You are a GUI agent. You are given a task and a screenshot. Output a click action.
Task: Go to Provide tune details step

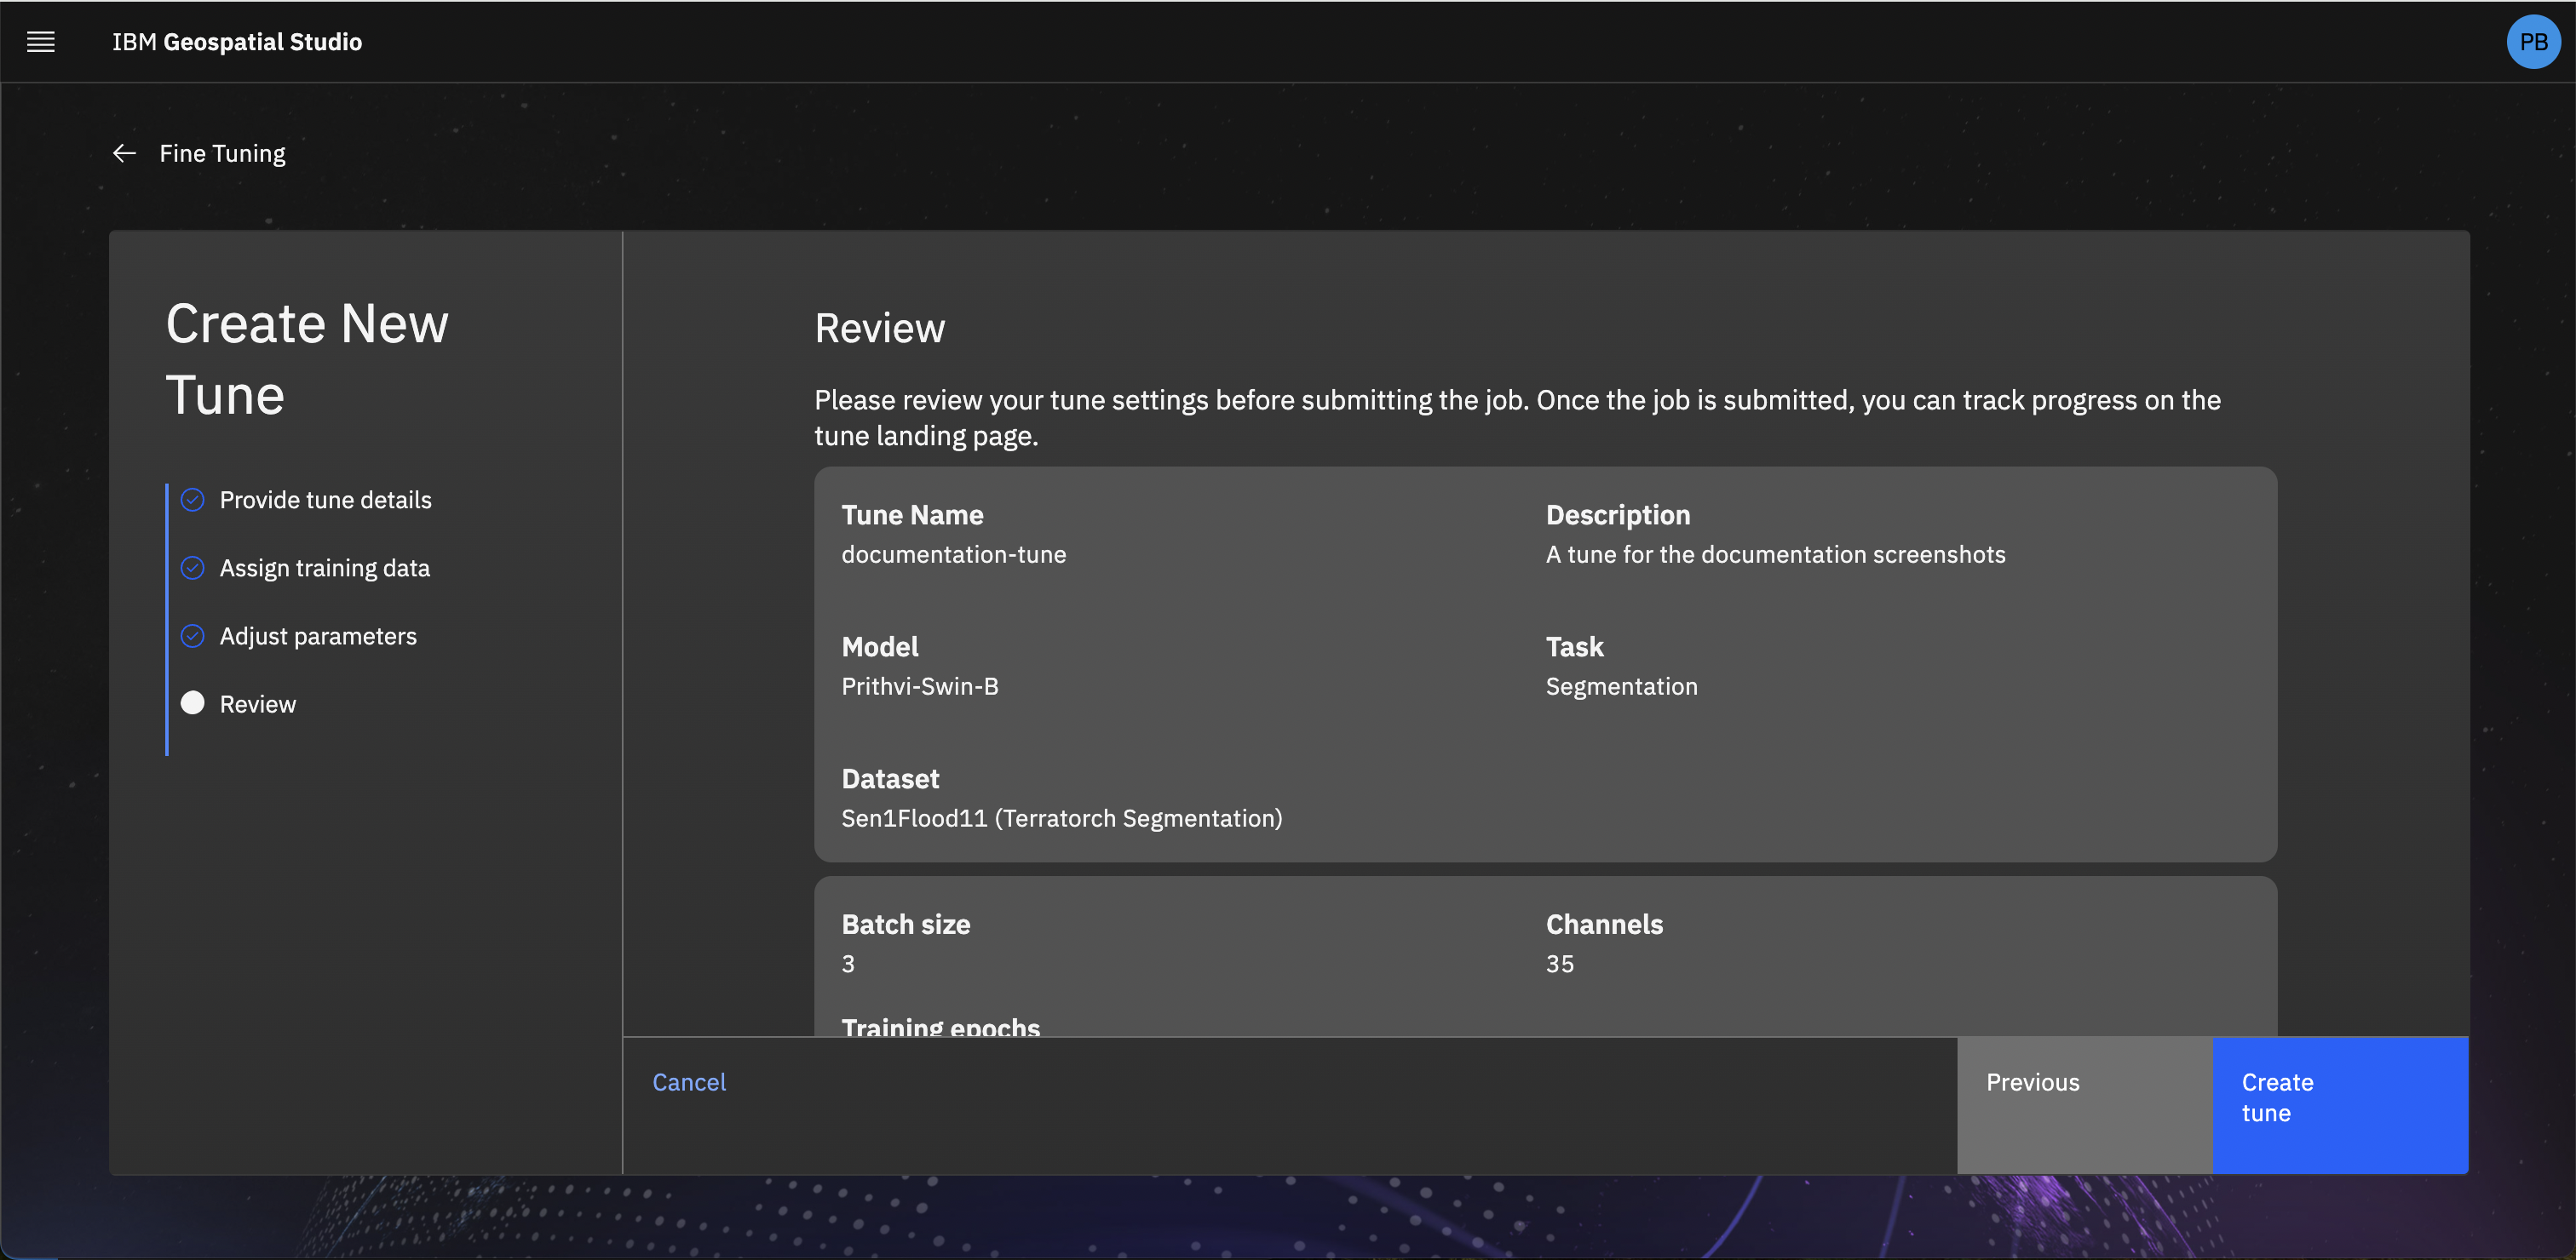(325, 500)
